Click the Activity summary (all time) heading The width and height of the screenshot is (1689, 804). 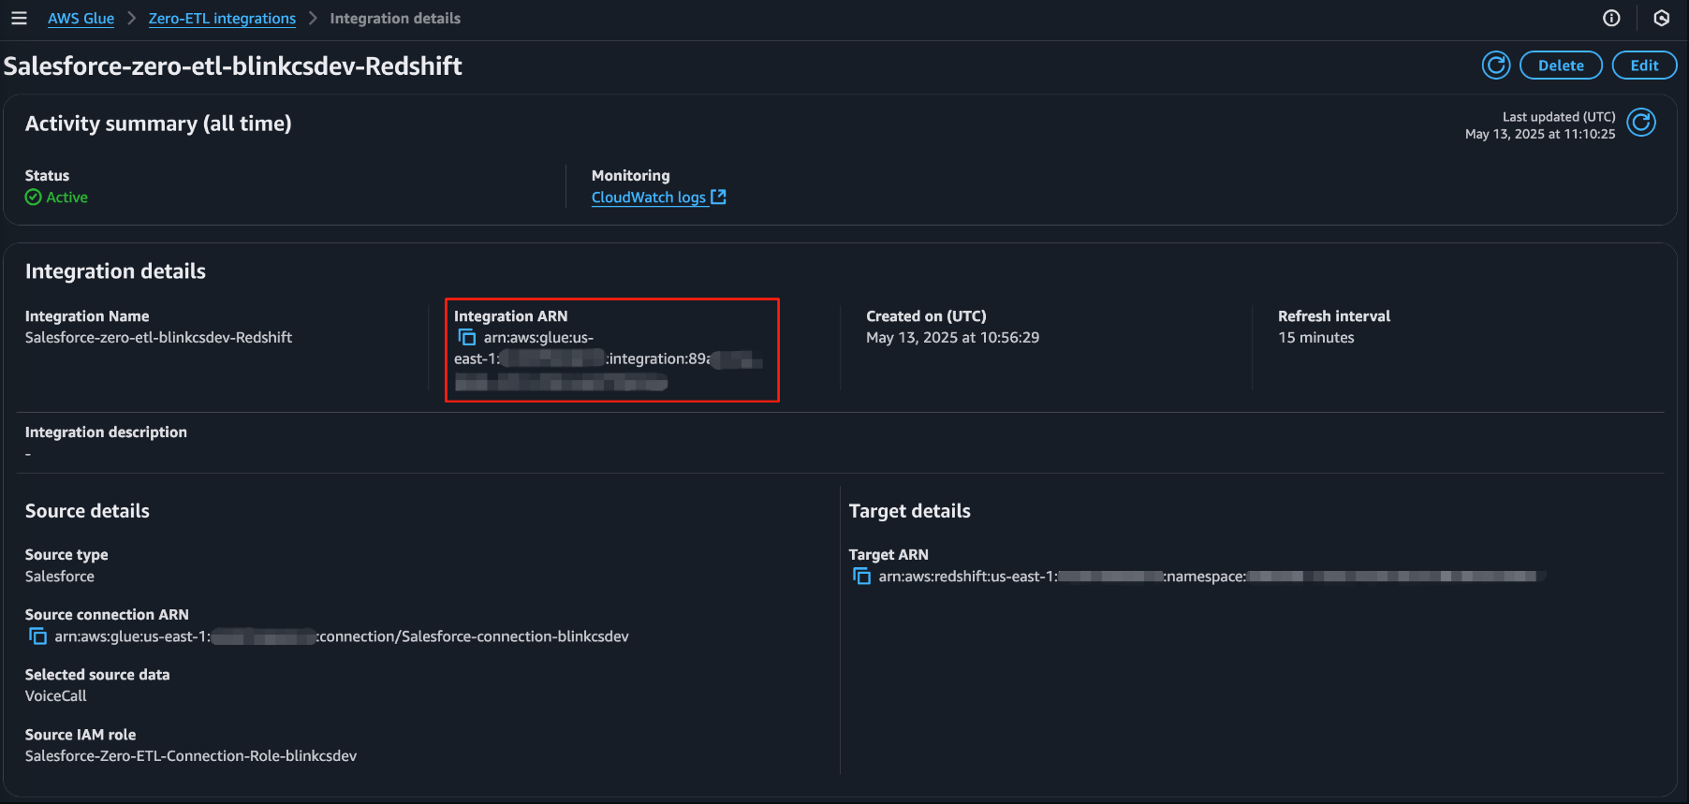coord(158,124)
